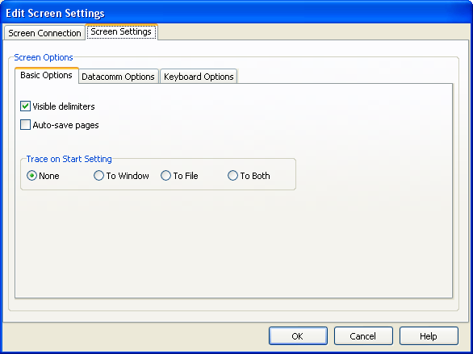Open the Keyboard Options tab
This screenshot has height=354, width=473.
[x=199, y=77]
